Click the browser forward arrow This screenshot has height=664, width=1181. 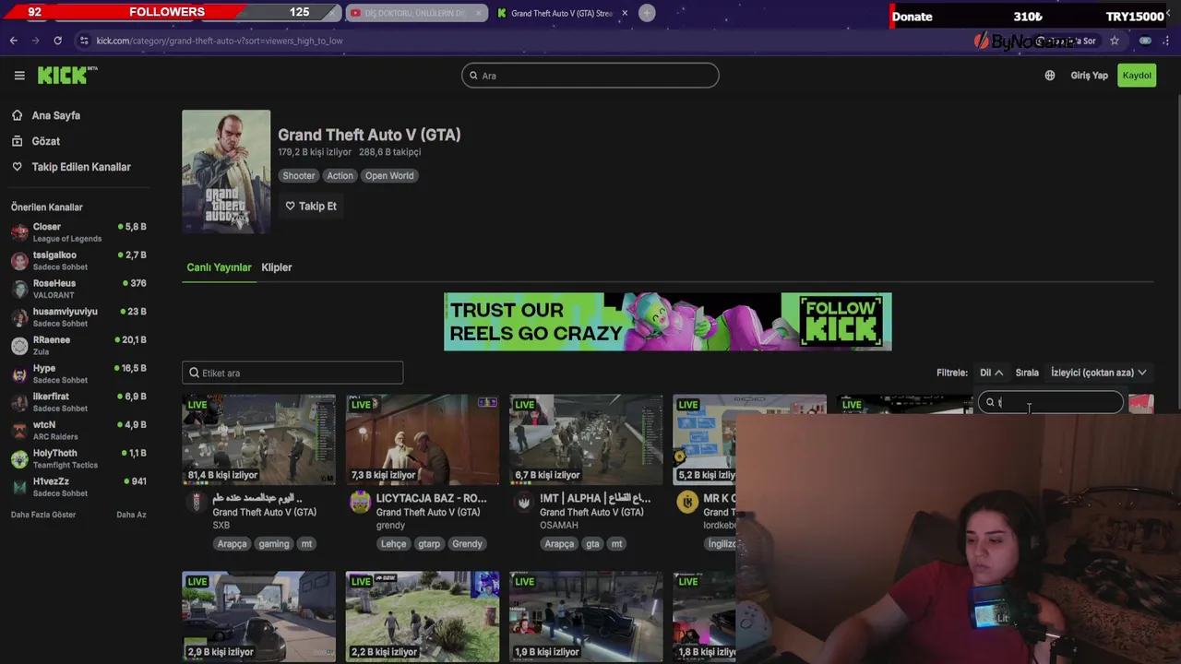pyautogui.click(x=37, y=41)
